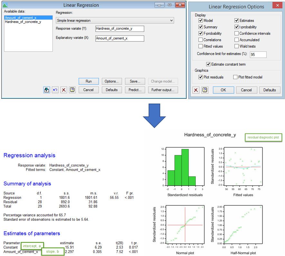
Task: Click the Predict... button
Action: click(x=135, y=90)
